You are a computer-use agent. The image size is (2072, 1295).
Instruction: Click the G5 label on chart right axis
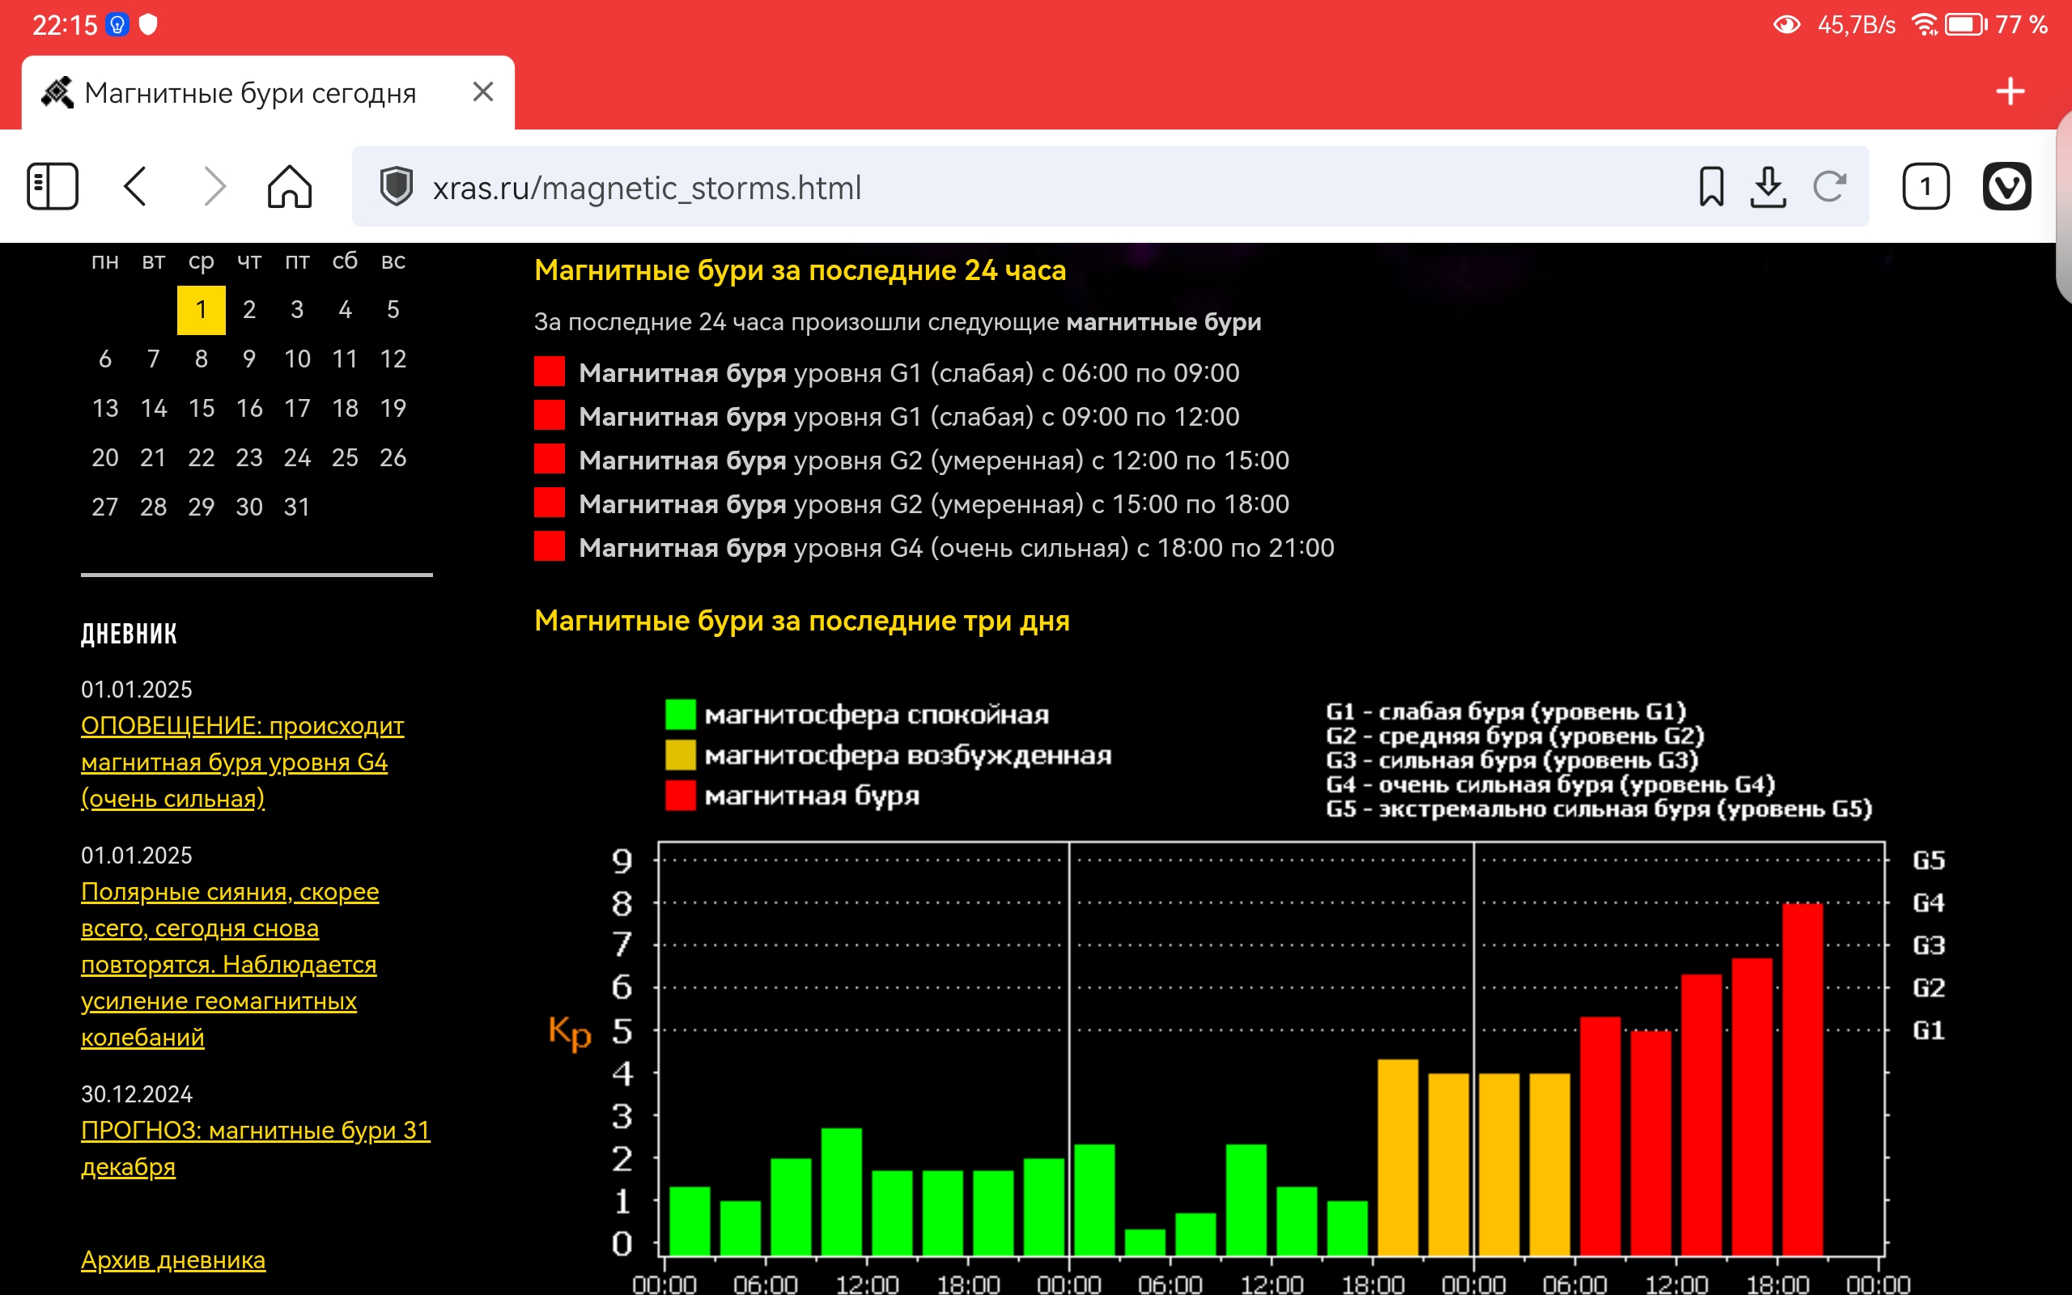click(1928, 860)
